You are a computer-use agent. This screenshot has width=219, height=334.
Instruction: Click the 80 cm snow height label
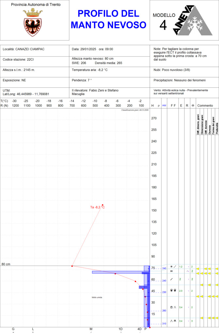point(6,264)
